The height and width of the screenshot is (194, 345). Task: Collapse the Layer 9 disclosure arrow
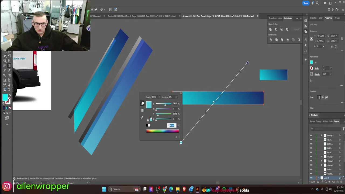pyautogui.click(x=318, y=178)
